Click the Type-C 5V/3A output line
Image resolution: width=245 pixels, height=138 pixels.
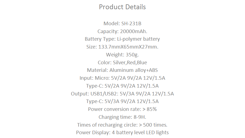122,101
